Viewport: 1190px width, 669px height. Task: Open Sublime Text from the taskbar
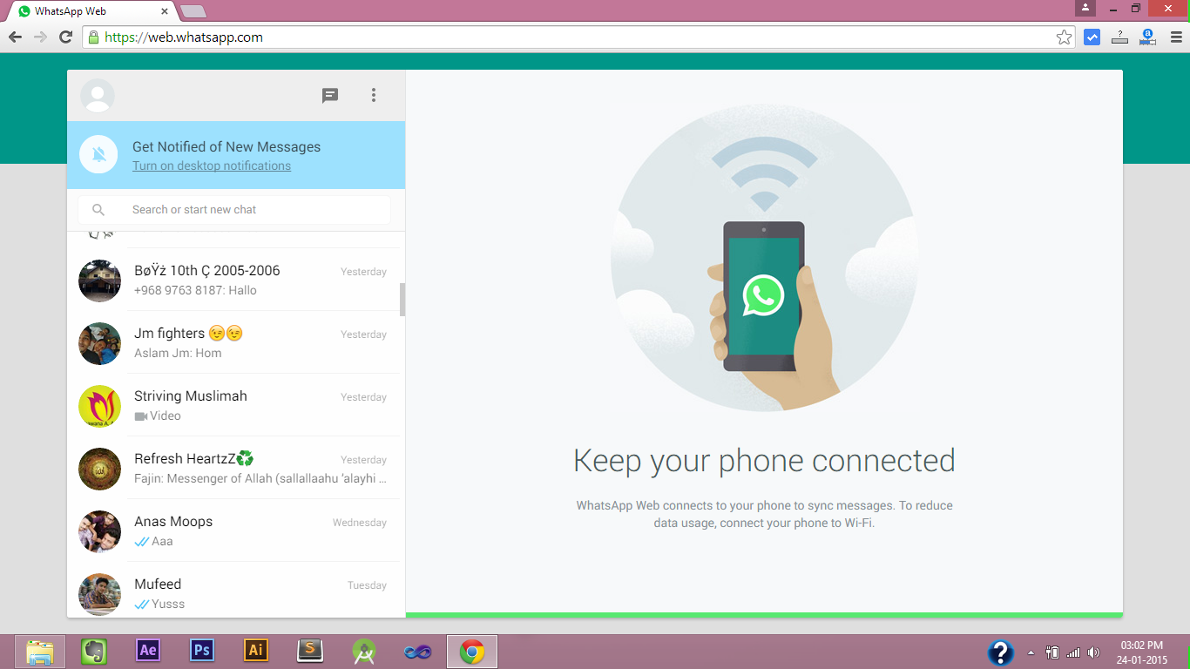click(309, 651)
